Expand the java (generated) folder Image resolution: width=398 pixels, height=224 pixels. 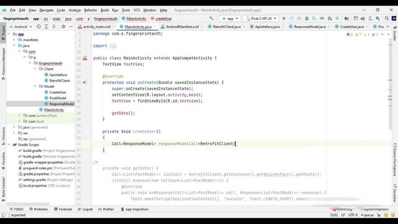(x=14, y=127)
